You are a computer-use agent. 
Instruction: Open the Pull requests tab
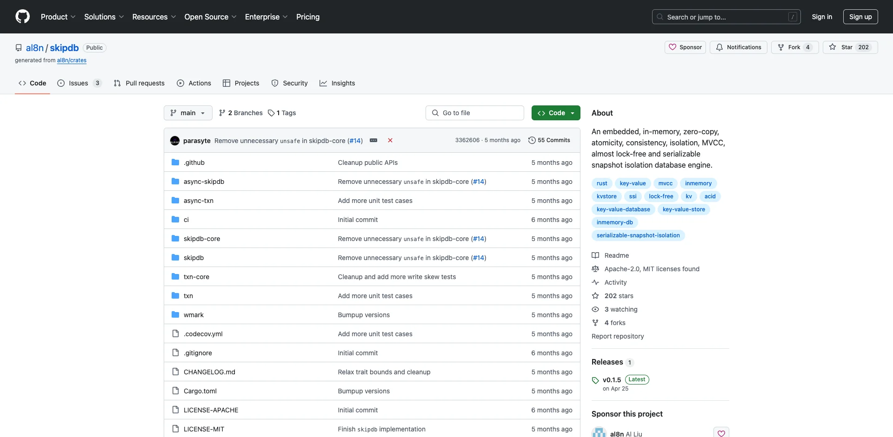139,83
